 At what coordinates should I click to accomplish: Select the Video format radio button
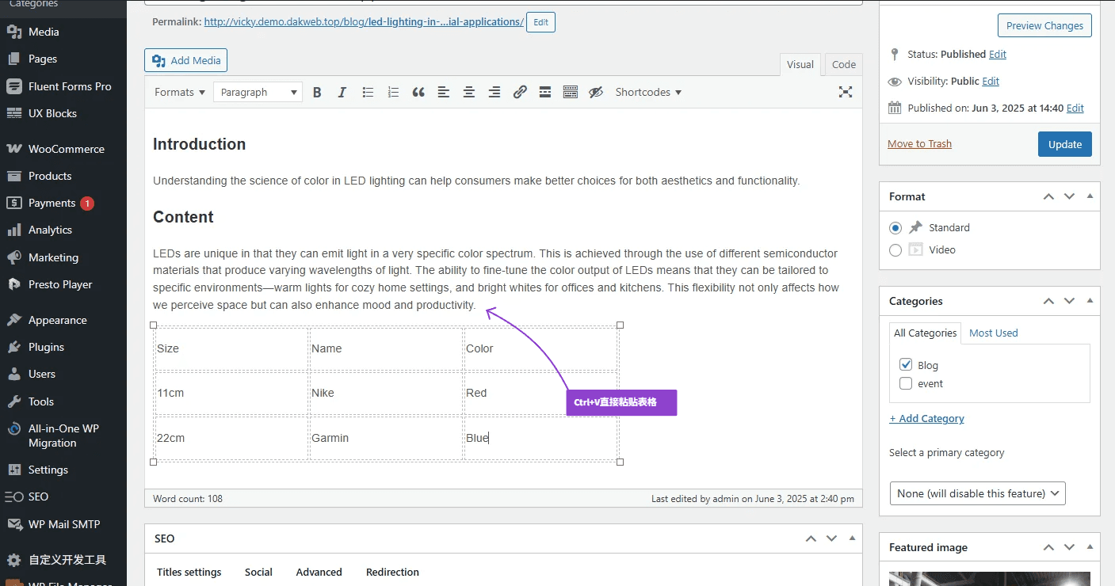(895, 250)
